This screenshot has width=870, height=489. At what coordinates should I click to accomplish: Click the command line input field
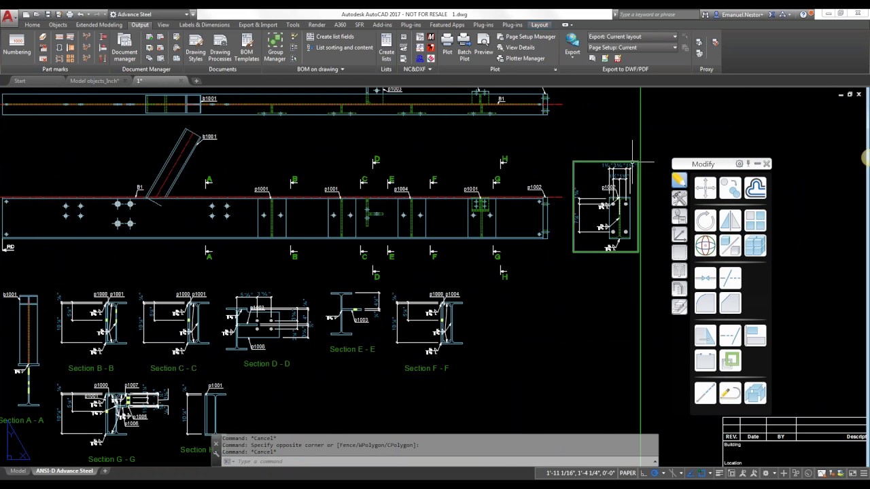[442, 461]
